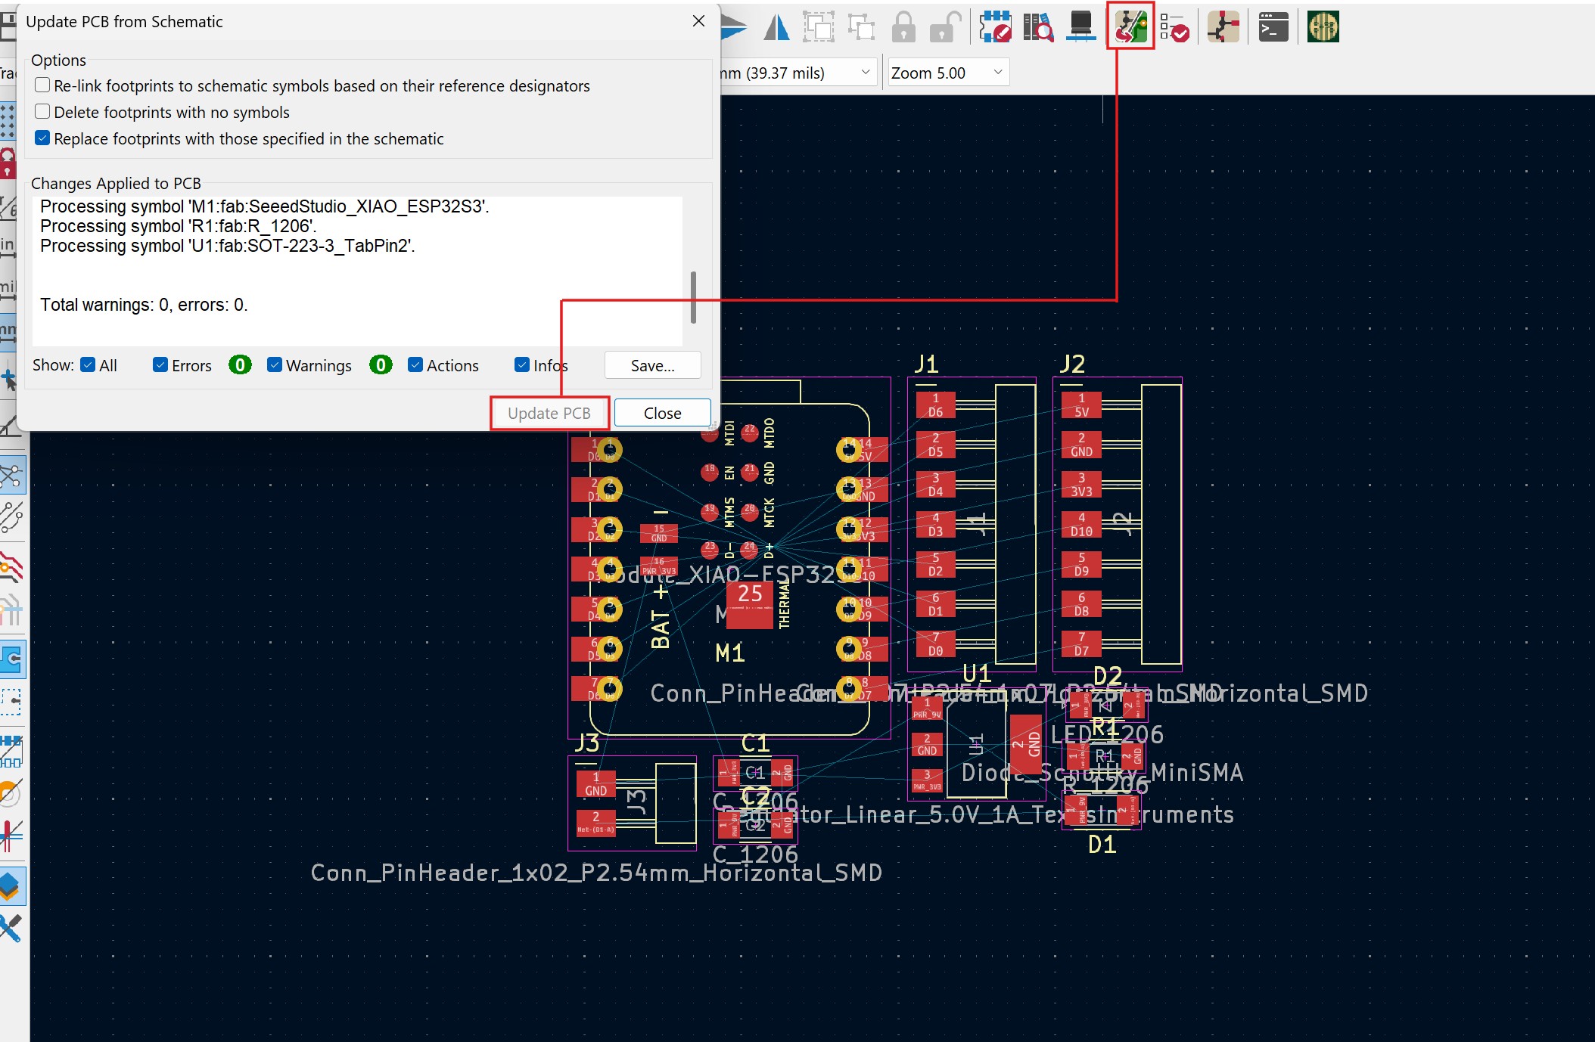This screenshot has width=1595, height=1042.
Task: Click the Ungroup items icon
Action: pos(861,28)
